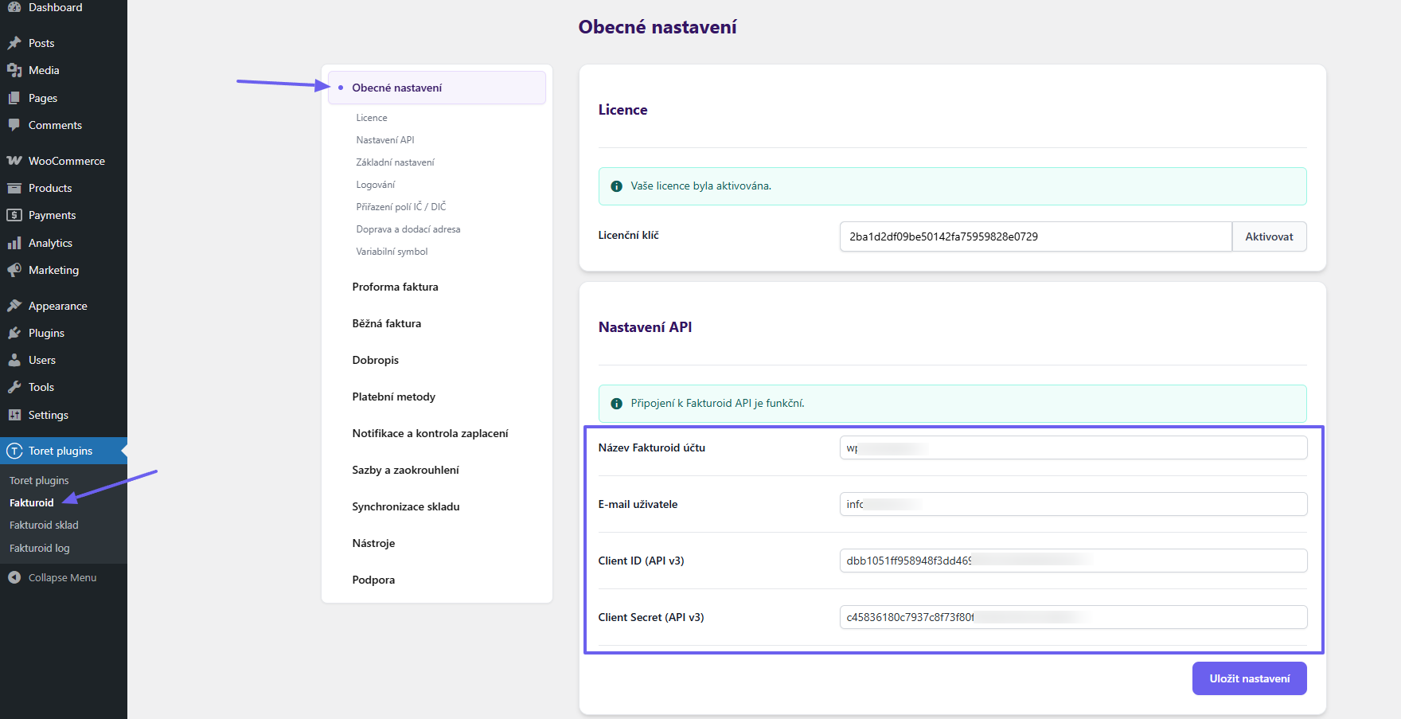Click the Appearance paintbrush icon
Viewport: 1401px width, 719px height.
pyautogui.click(x=14, y=306)
